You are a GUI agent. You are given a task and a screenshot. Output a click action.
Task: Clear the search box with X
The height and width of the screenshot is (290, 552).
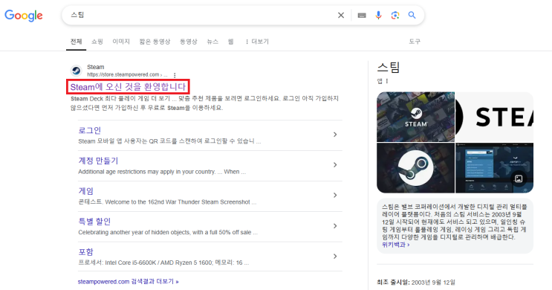341,15
